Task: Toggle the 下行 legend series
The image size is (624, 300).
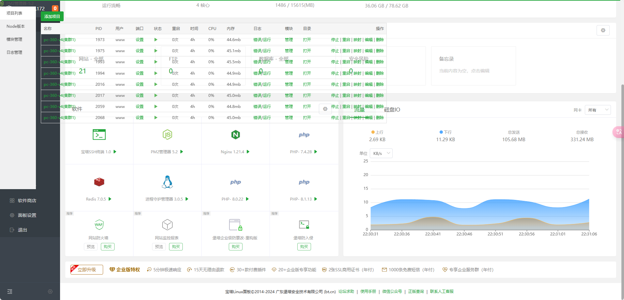Action: tap(445, 132)
